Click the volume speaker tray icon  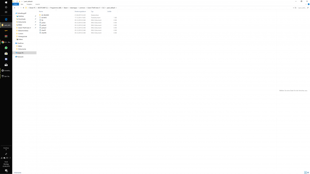(x=7, y=158)
